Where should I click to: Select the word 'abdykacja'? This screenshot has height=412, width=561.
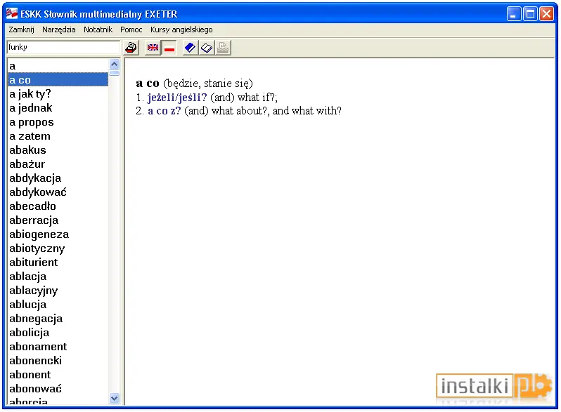point(58,178)
